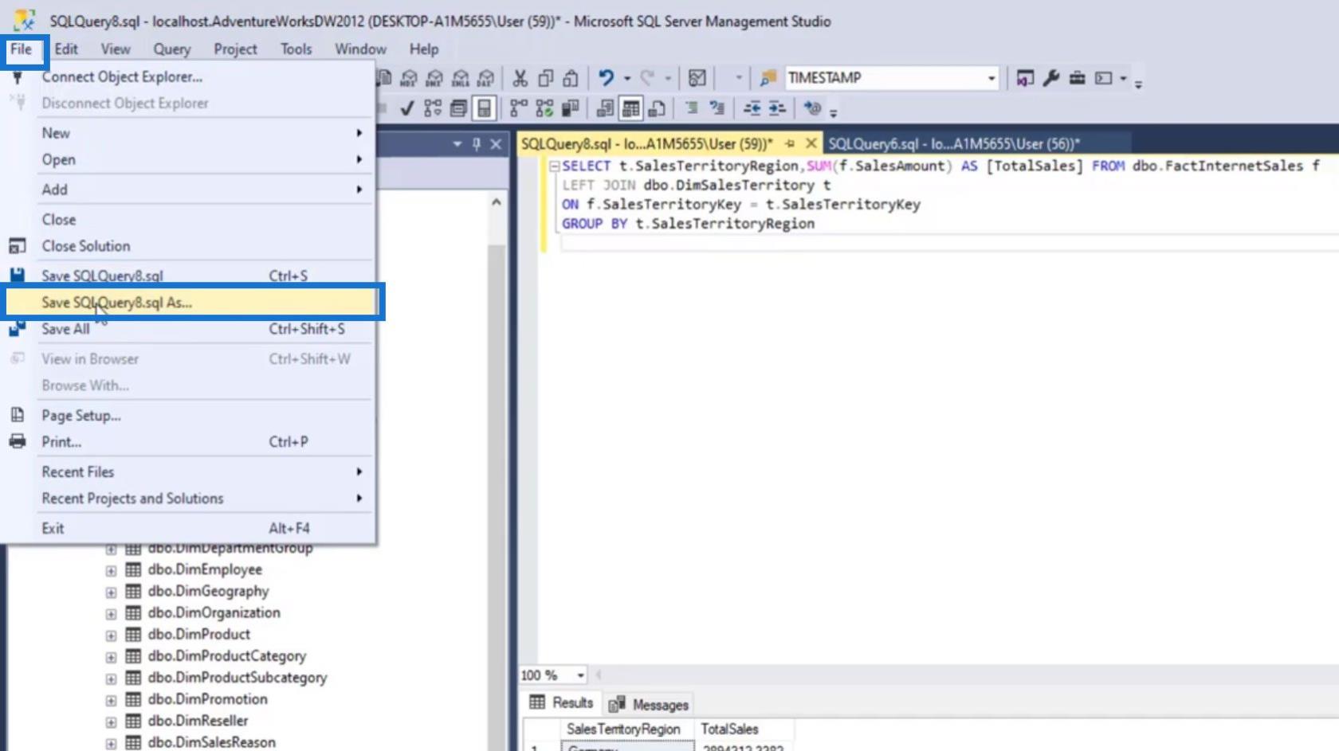Viewport: 1339px width, 751px height.
Task: Expand the dbo.DimEmployee table node
Action: (111, 570)
